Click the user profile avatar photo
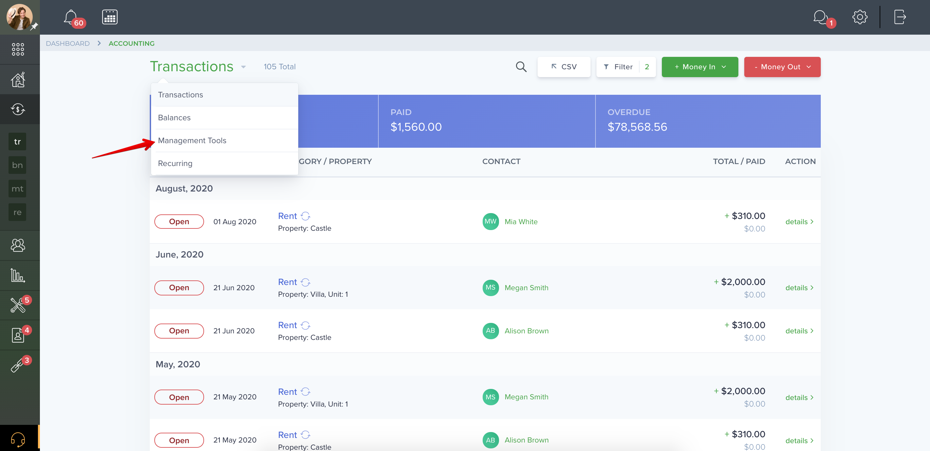The width and height of the screenshot is (930, 451). pos(19,17)
